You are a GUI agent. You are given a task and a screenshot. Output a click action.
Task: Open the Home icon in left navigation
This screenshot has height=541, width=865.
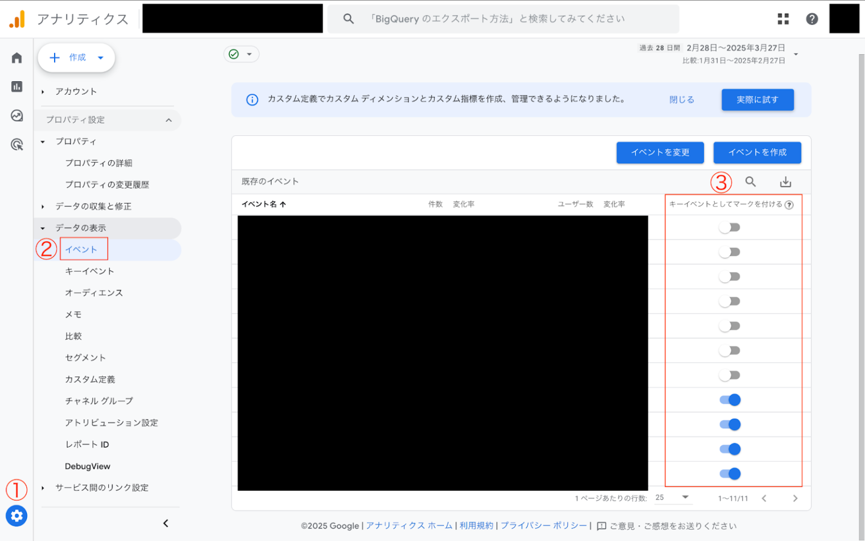[x=16, y=57]
